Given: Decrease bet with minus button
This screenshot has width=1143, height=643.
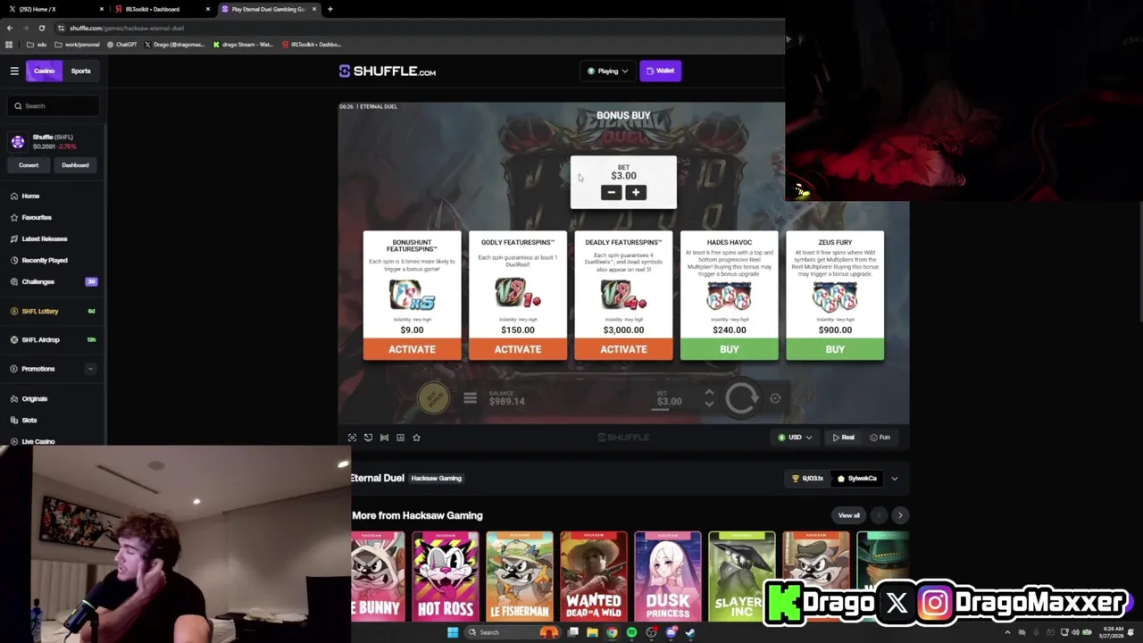Looking at the screenshot, I should click(x=611, y=192).
